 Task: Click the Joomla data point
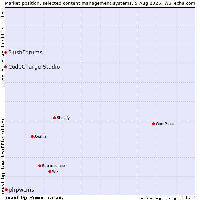pos(32,136)
